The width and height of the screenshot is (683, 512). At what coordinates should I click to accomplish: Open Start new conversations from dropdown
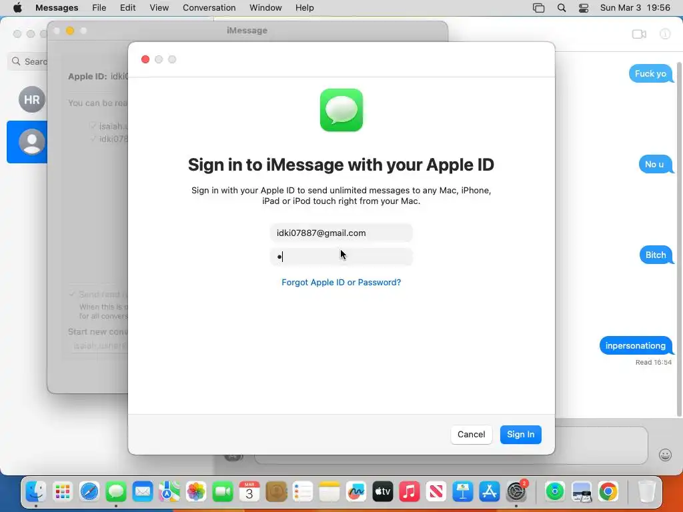(x=99, y=346)
